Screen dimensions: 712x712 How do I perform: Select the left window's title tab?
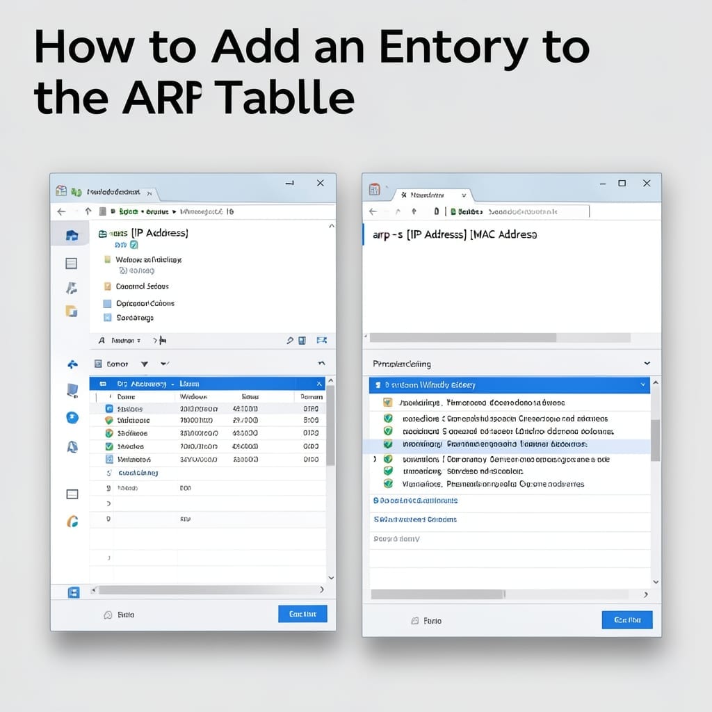pyautogui.click(x=112, y=193)
